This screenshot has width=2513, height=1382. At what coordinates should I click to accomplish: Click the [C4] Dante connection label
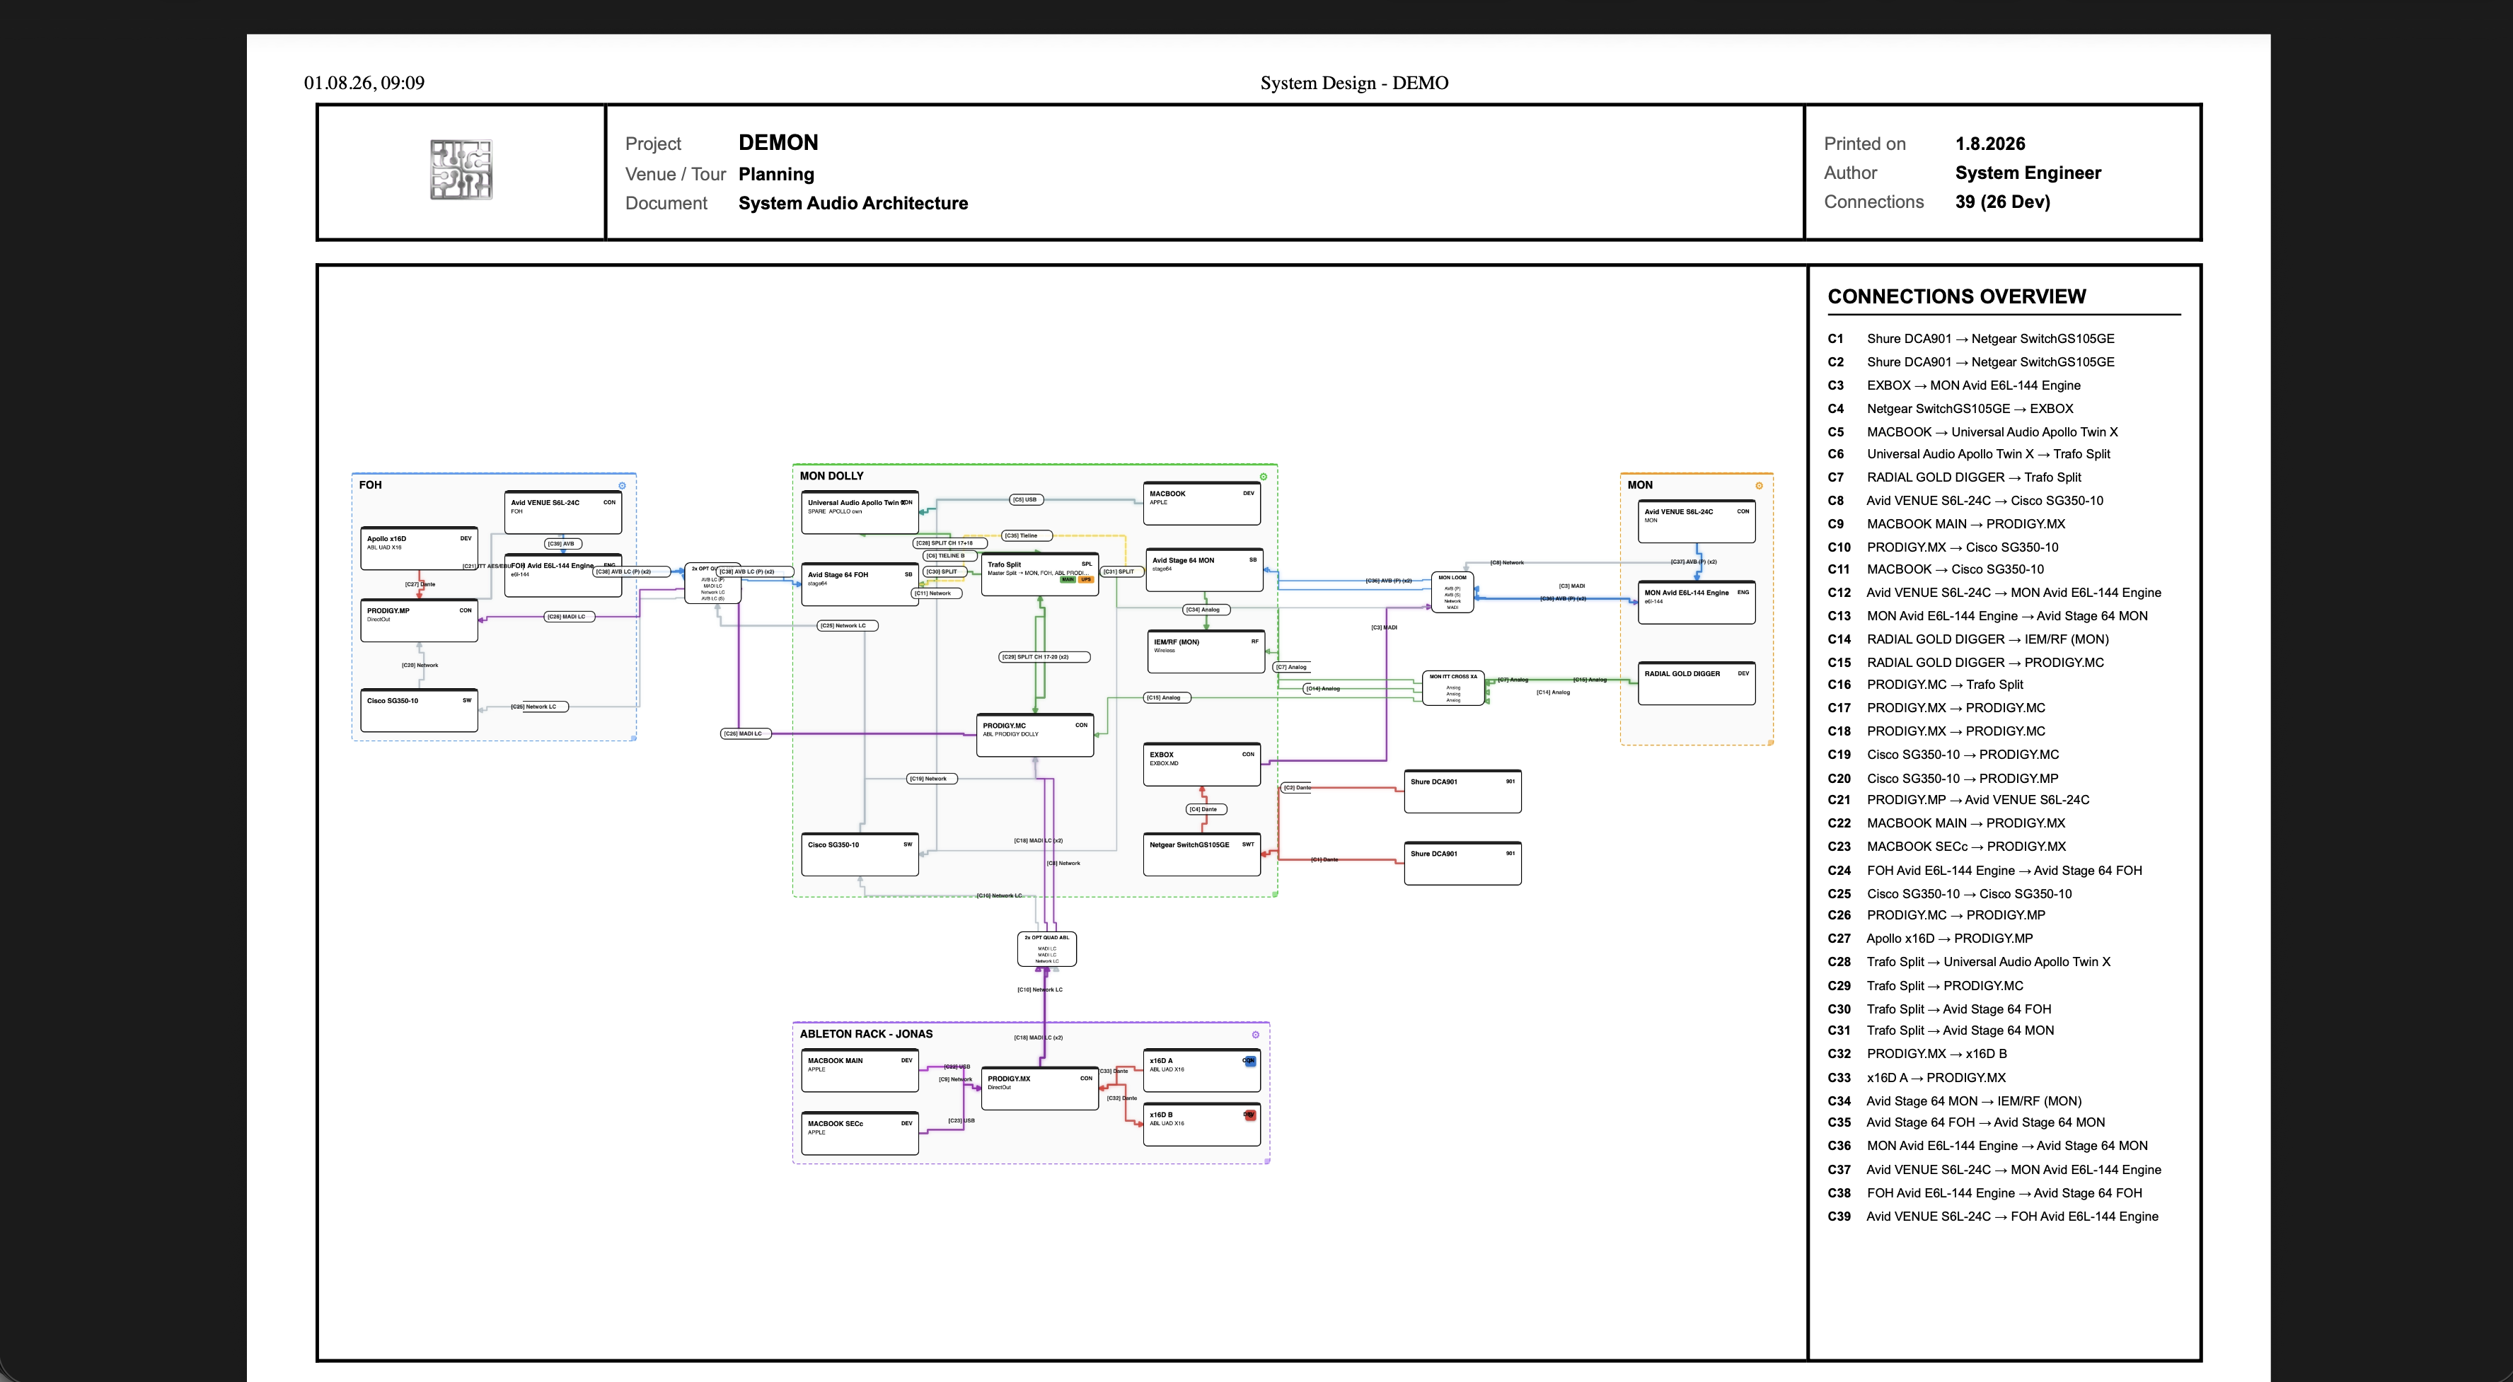[1207, 808]
